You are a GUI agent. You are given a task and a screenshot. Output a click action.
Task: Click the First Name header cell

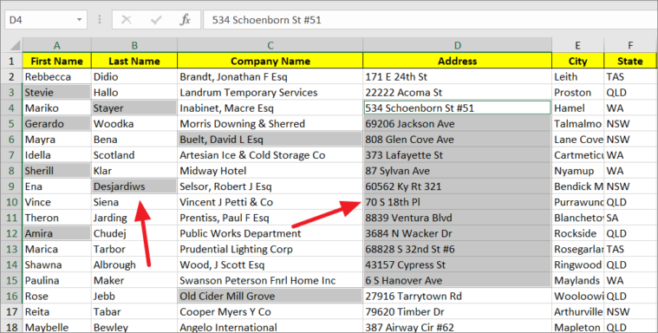click(56, 61)
